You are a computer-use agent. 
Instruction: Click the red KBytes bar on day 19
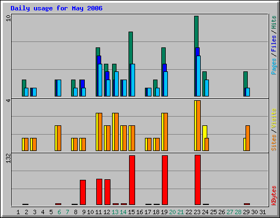click(165, 180)
